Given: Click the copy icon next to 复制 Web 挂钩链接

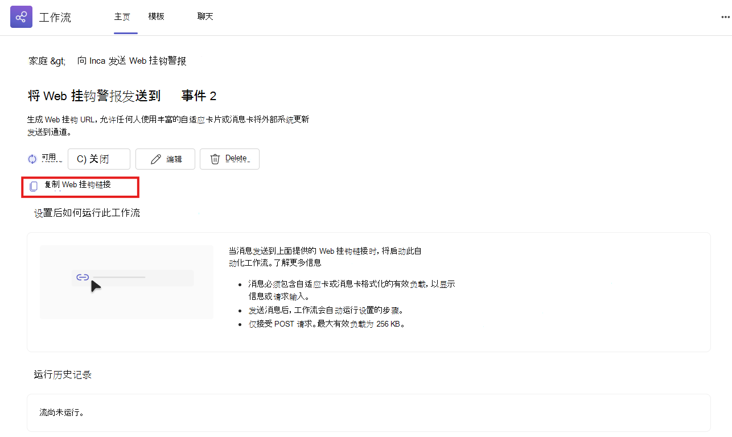Looking at the screenshot, I should click(x=34, y=186).
